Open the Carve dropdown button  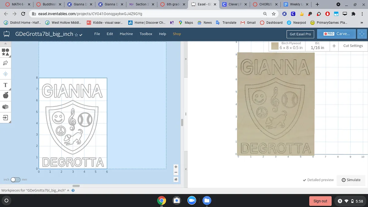point(336,34)
